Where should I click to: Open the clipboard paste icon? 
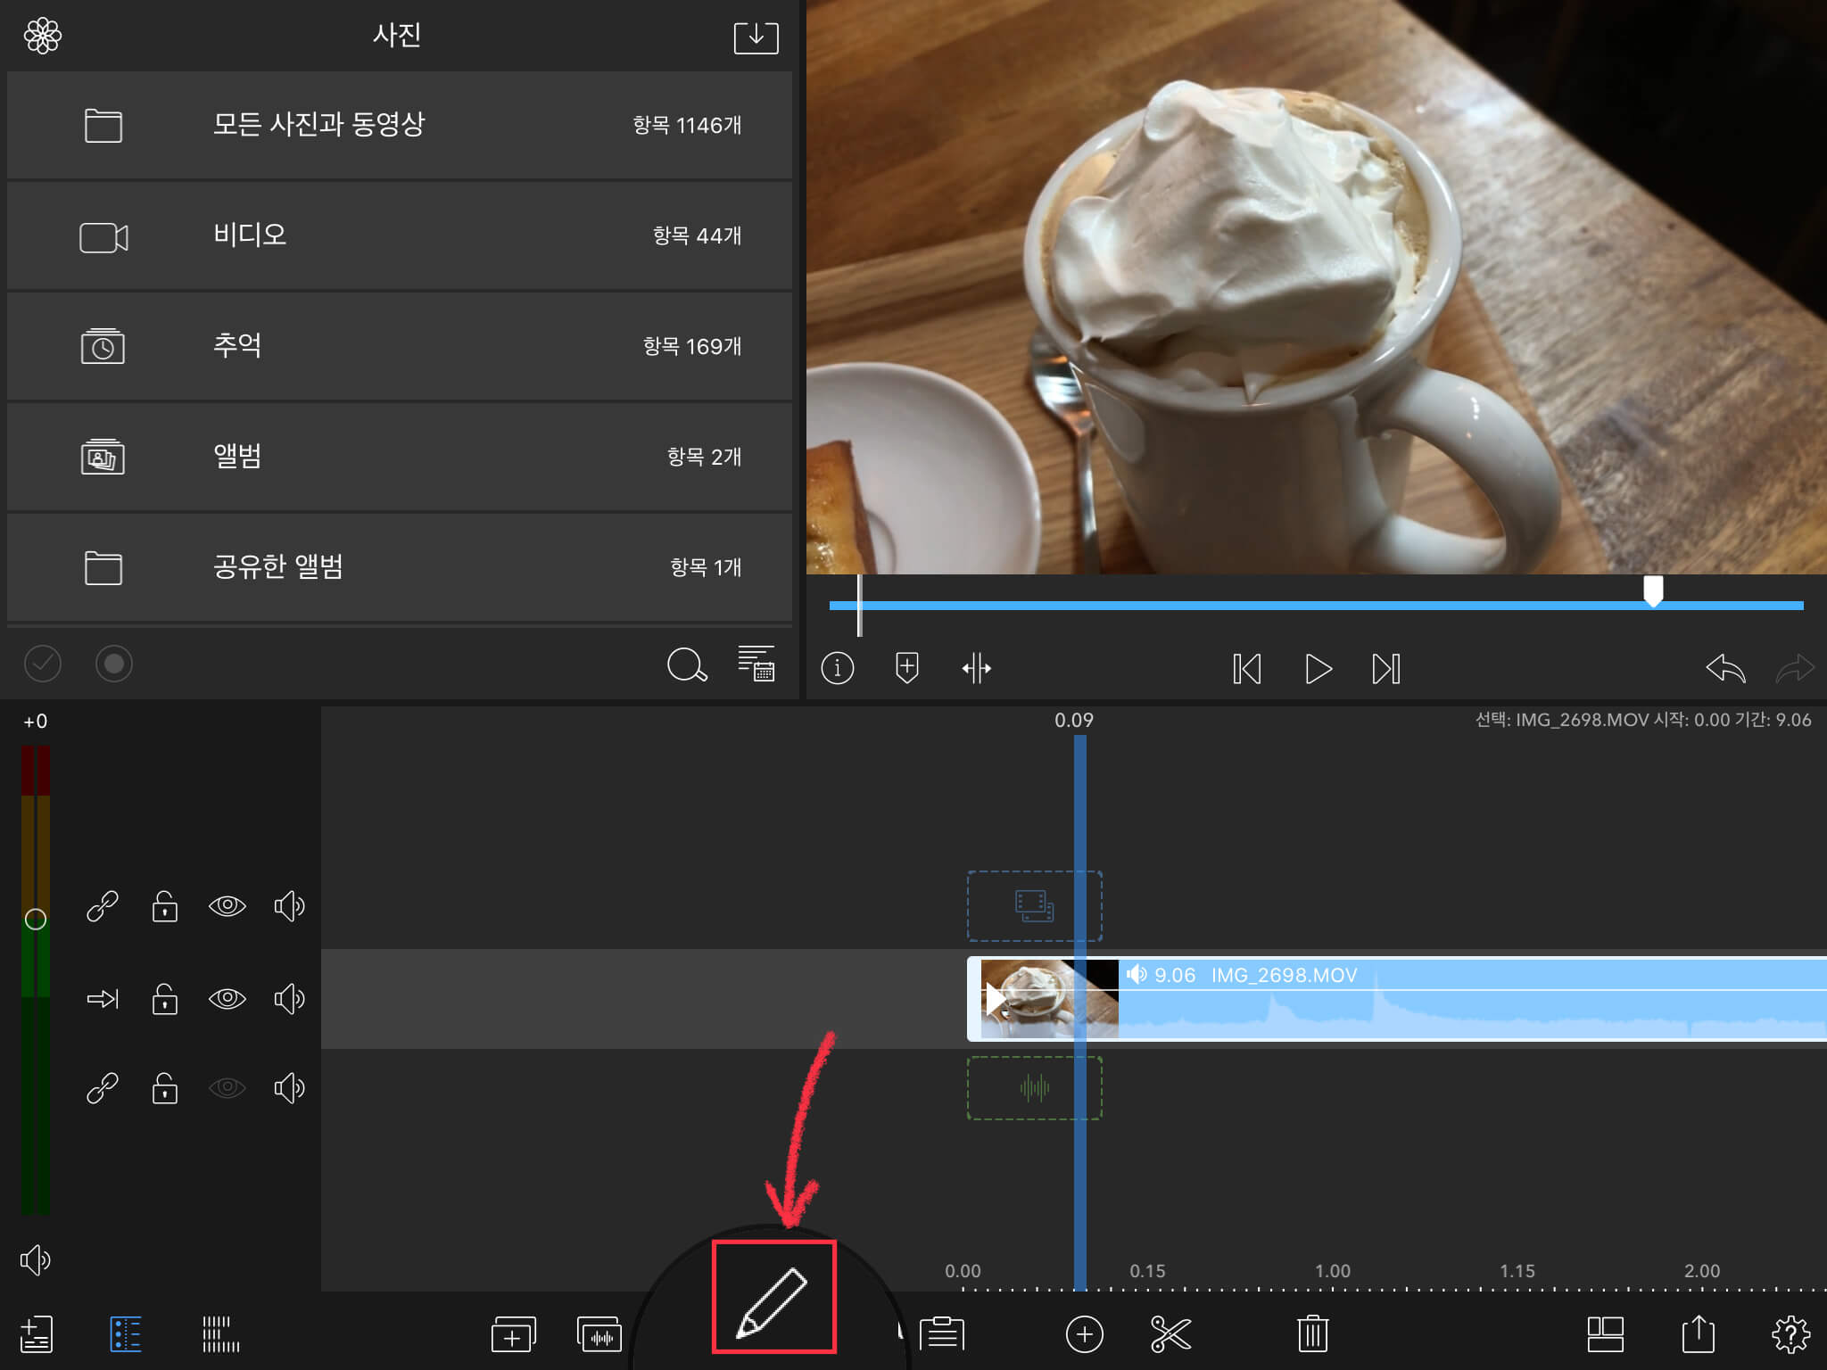pos(942,1334)
